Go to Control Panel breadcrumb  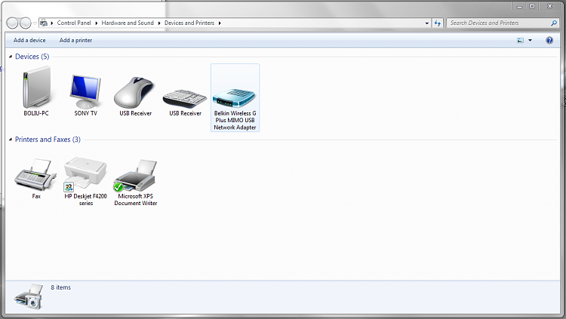[74, 23]
